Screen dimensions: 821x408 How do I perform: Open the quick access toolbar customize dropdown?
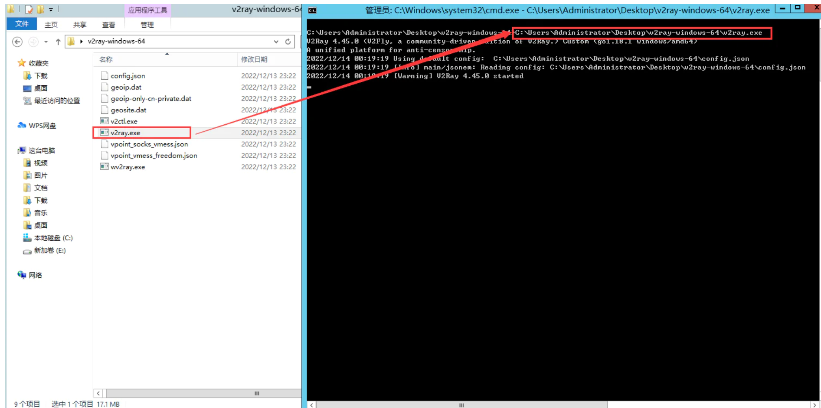(51, 10)
